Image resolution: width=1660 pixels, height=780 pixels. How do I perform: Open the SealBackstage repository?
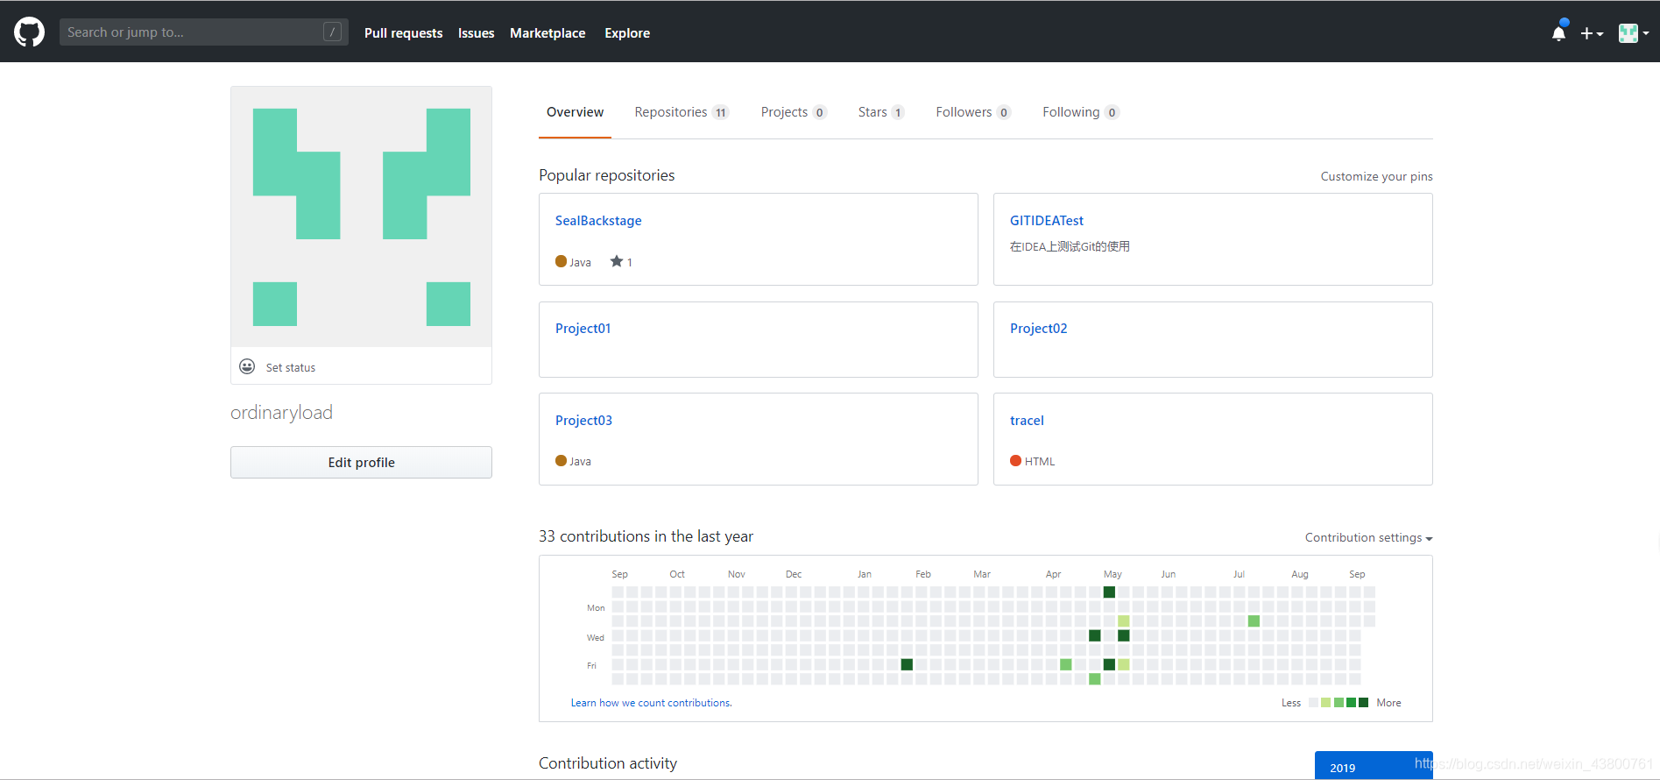(x=598, y=221)
